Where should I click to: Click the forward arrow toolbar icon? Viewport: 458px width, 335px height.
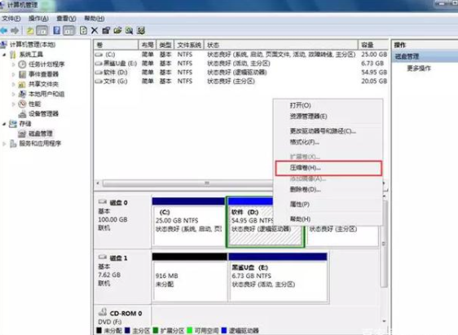point(15,30)
